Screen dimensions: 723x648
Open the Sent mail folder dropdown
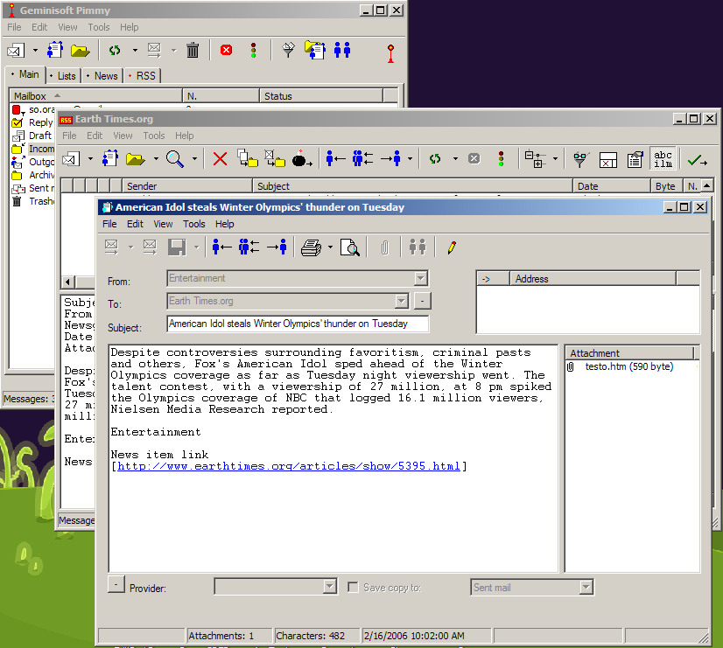click(586, 587)
